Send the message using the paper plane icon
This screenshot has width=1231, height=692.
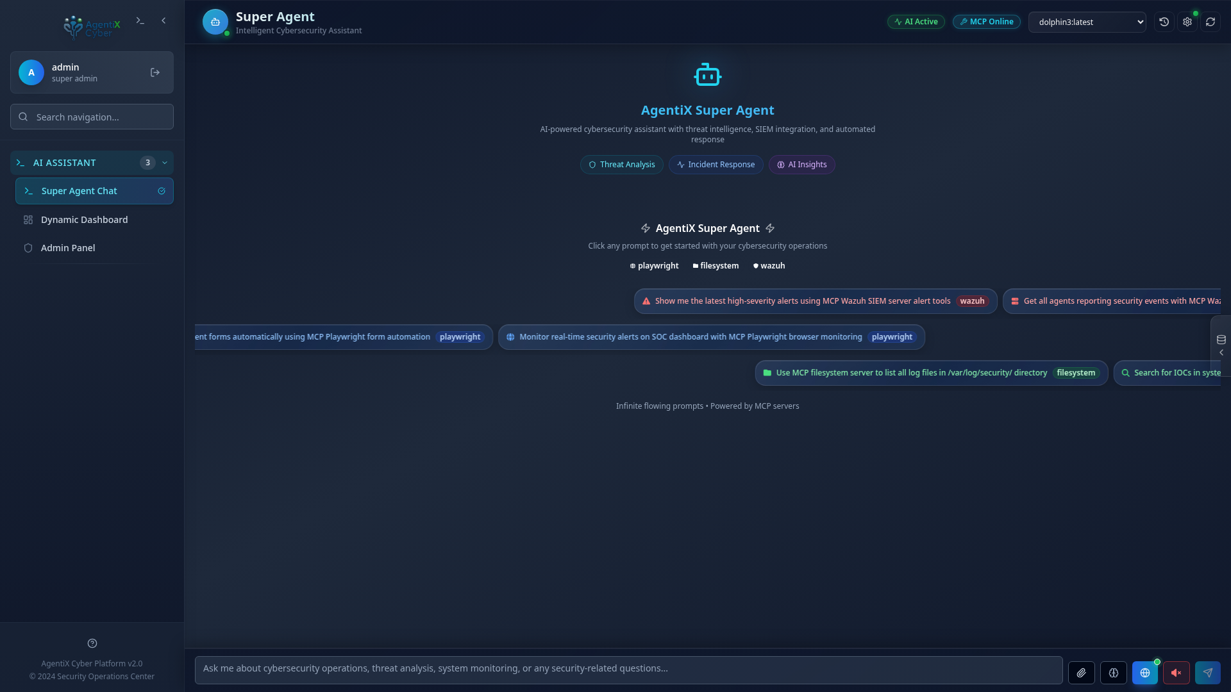click(x=1208, y=672)
